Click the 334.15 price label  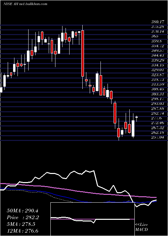(158, 65)
